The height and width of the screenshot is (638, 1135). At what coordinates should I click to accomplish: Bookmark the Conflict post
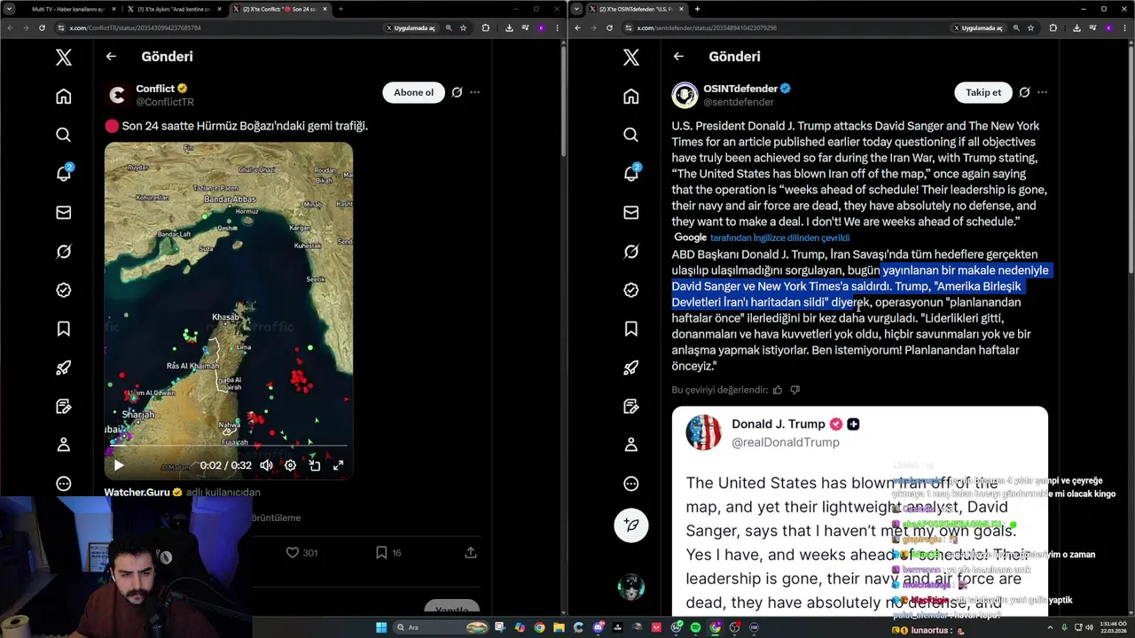pyautogui.click(x=381, y=552)
